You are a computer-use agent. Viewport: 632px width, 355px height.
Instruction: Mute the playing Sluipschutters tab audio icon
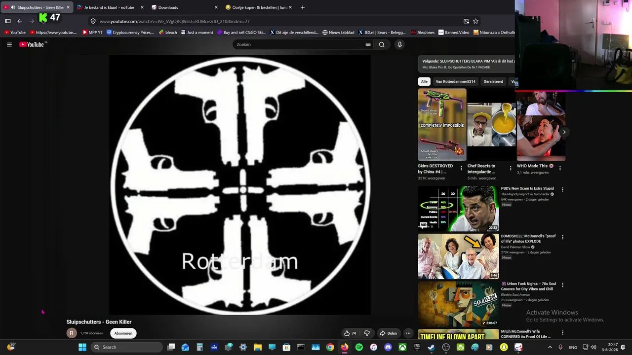pos(13,7)
